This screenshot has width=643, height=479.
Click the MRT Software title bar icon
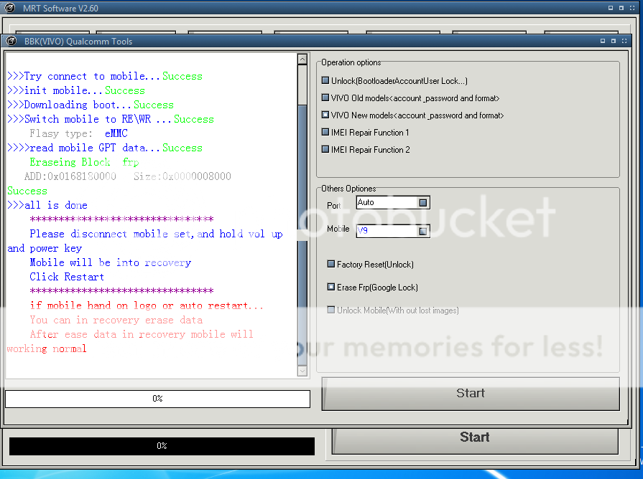click(9, 8)
